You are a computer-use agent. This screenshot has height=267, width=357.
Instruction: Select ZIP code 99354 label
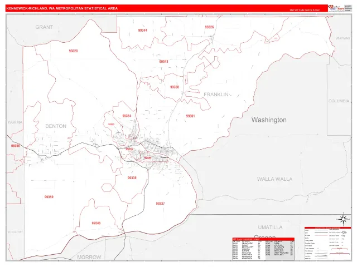tap(127, 116)
